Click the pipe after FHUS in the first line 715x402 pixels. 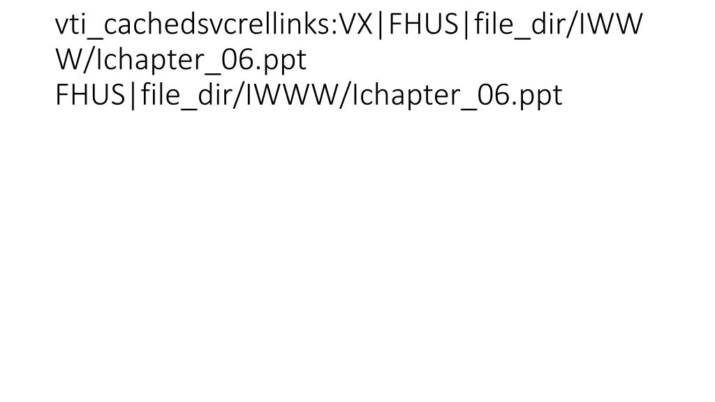[466, 24]
